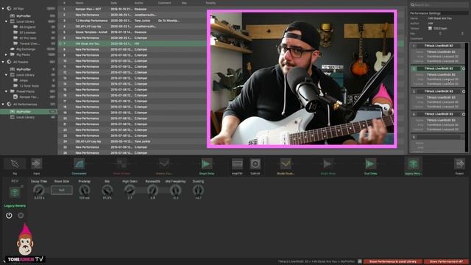471x265 pixels.
Task: Select the Output module icon
Action: point(459,163)
